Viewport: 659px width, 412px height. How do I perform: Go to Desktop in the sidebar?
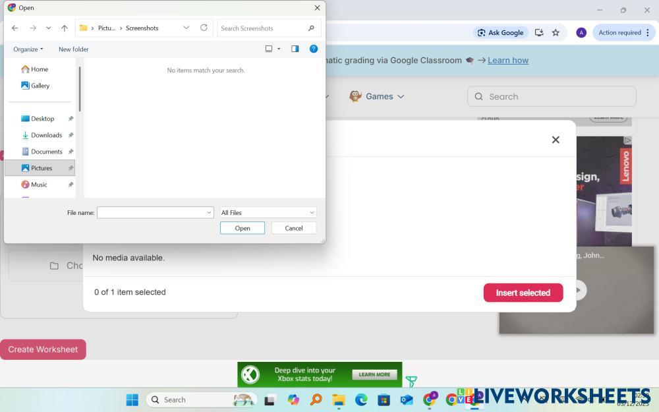[42, 119]
